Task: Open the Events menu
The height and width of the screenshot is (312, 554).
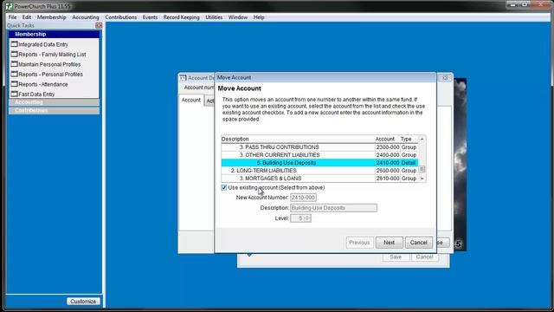Action: [150, 17]
